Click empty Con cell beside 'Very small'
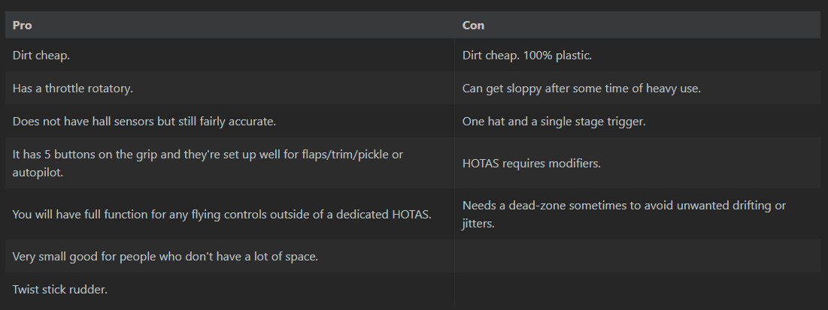Screen dimensions: 828x310 click(638, 256)
